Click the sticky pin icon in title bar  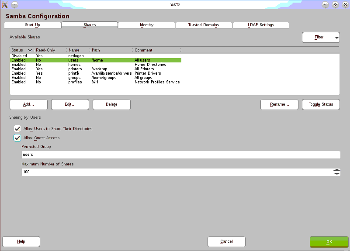[x=15, y=5]
